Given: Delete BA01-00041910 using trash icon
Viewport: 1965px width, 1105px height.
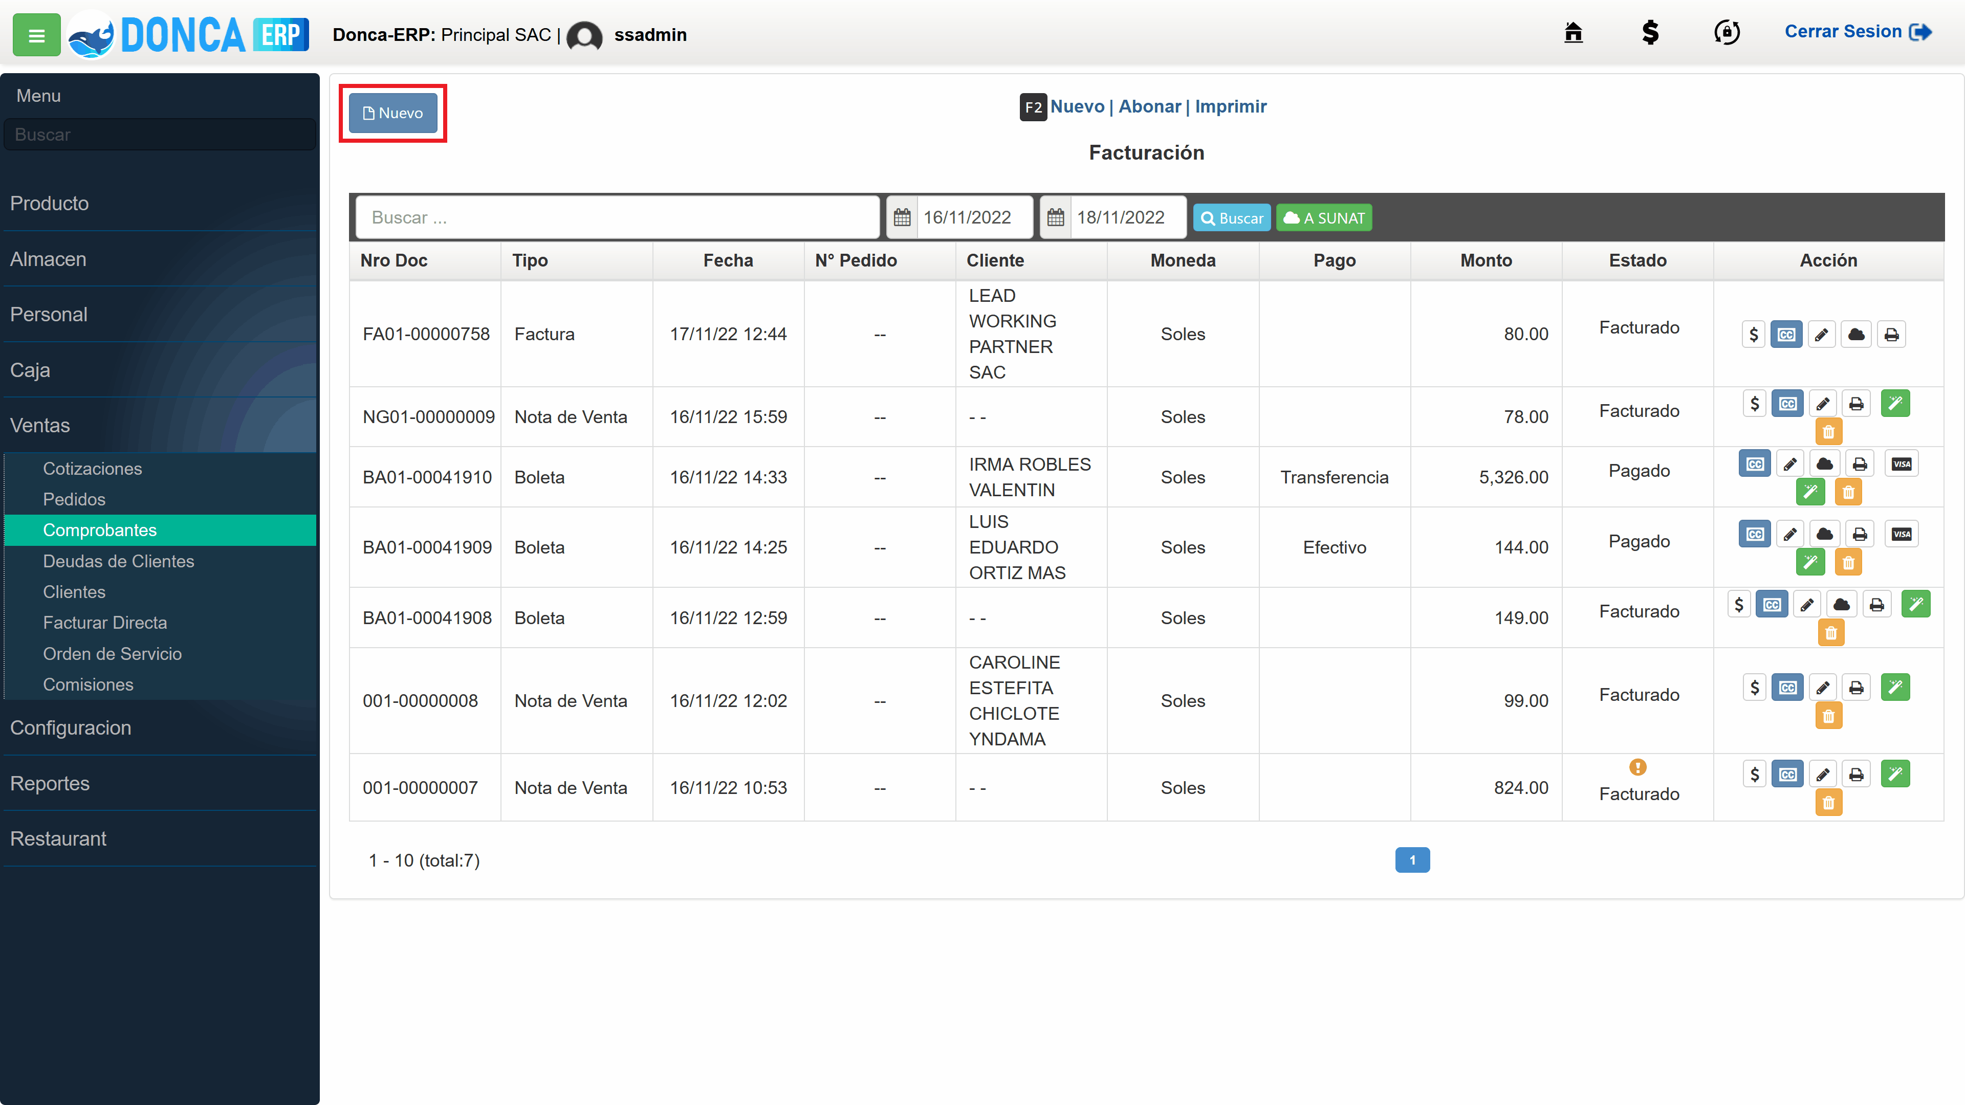Looking at the screenshot, I should tap(1848, 492).
